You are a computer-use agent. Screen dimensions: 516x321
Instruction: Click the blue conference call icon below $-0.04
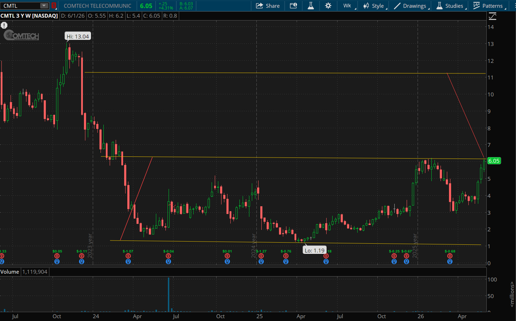[169, 261]
